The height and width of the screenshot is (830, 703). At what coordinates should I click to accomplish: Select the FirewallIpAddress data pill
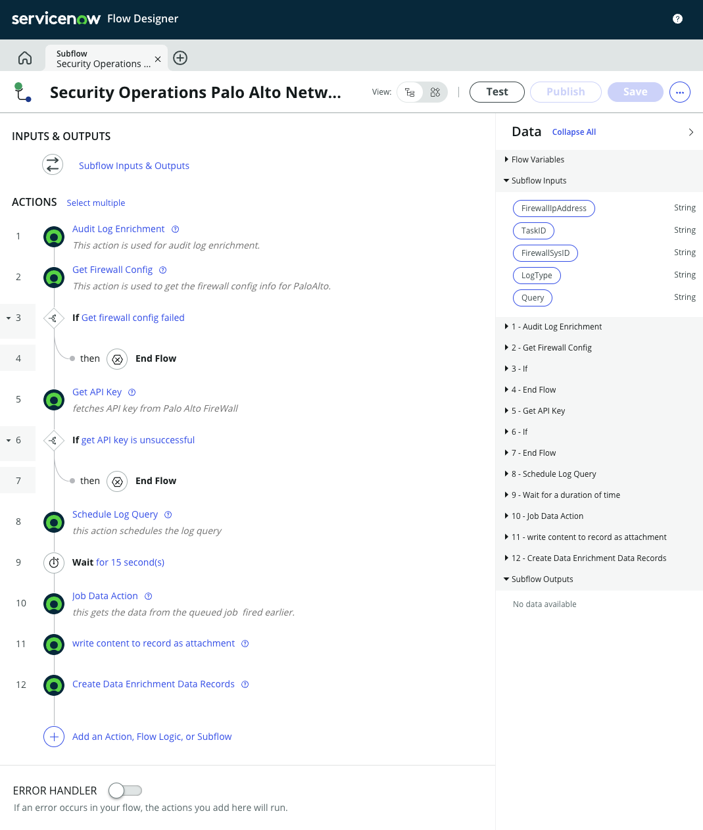554,208
